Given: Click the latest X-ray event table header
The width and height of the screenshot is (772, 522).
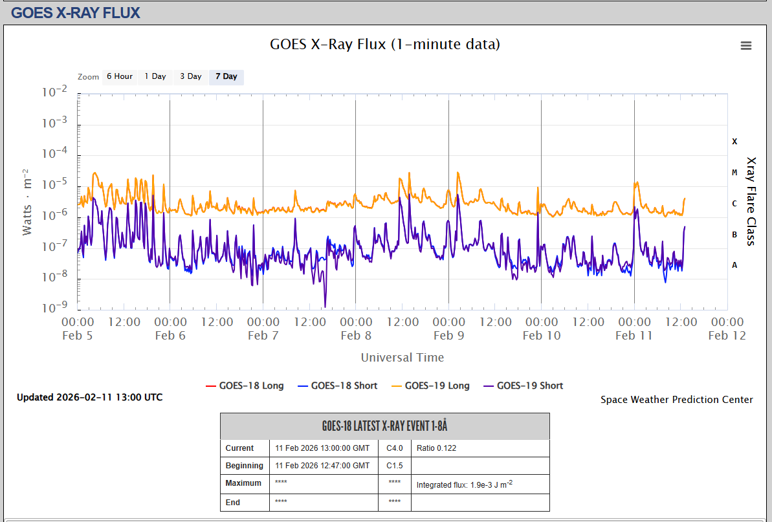Looking at the screenshot, I should [x=384, y=426].
